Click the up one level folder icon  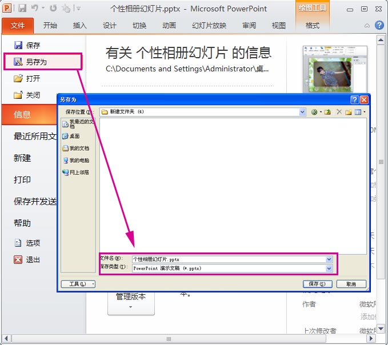click(327, 112)
